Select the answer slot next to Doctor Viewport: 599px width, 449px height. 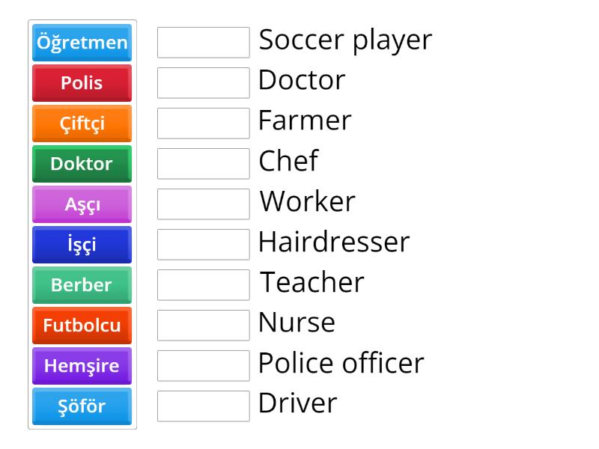[x=204, y=83]
